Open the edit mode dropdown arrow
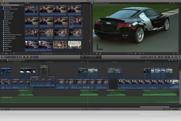The width and height of the screenshot is (181, 121). [x=32, y=57]
